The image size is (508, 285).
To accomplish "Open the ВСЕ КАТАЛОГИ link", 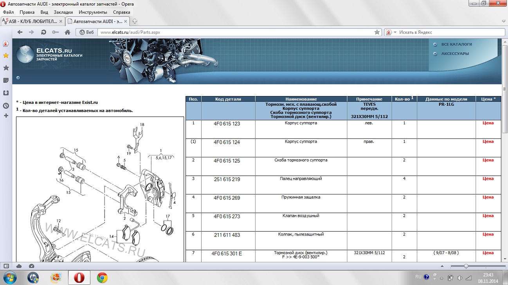I will pos(456,44).
